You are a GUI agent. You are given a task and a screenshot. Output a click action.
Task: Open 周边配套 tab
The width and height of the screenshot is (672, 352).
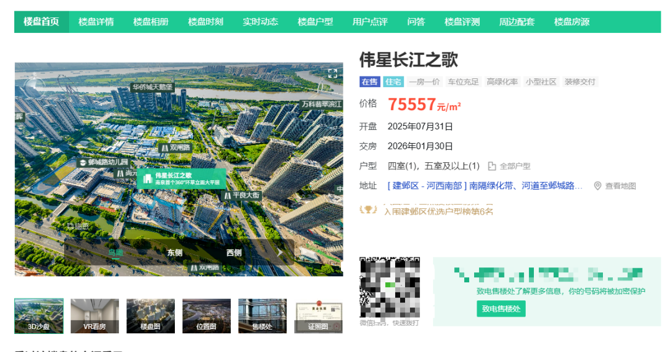517,22
